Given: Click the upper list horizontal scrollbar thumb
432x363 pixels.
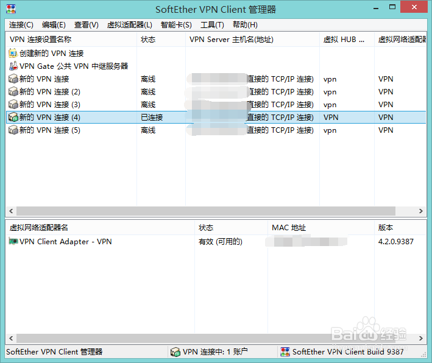Looking at the screenshot, I should click(x=206, y=211).
